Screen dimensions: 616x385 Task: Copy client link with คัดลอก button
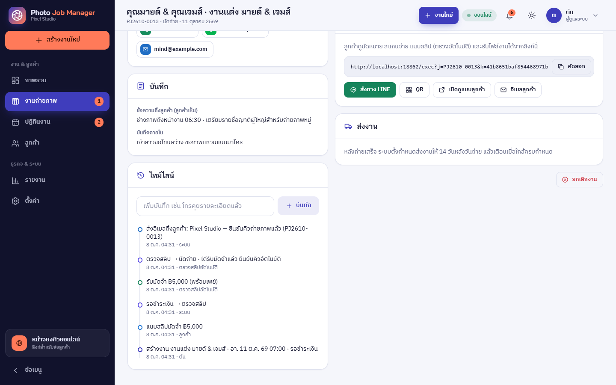pyautogui.click(x=572, y=67)
